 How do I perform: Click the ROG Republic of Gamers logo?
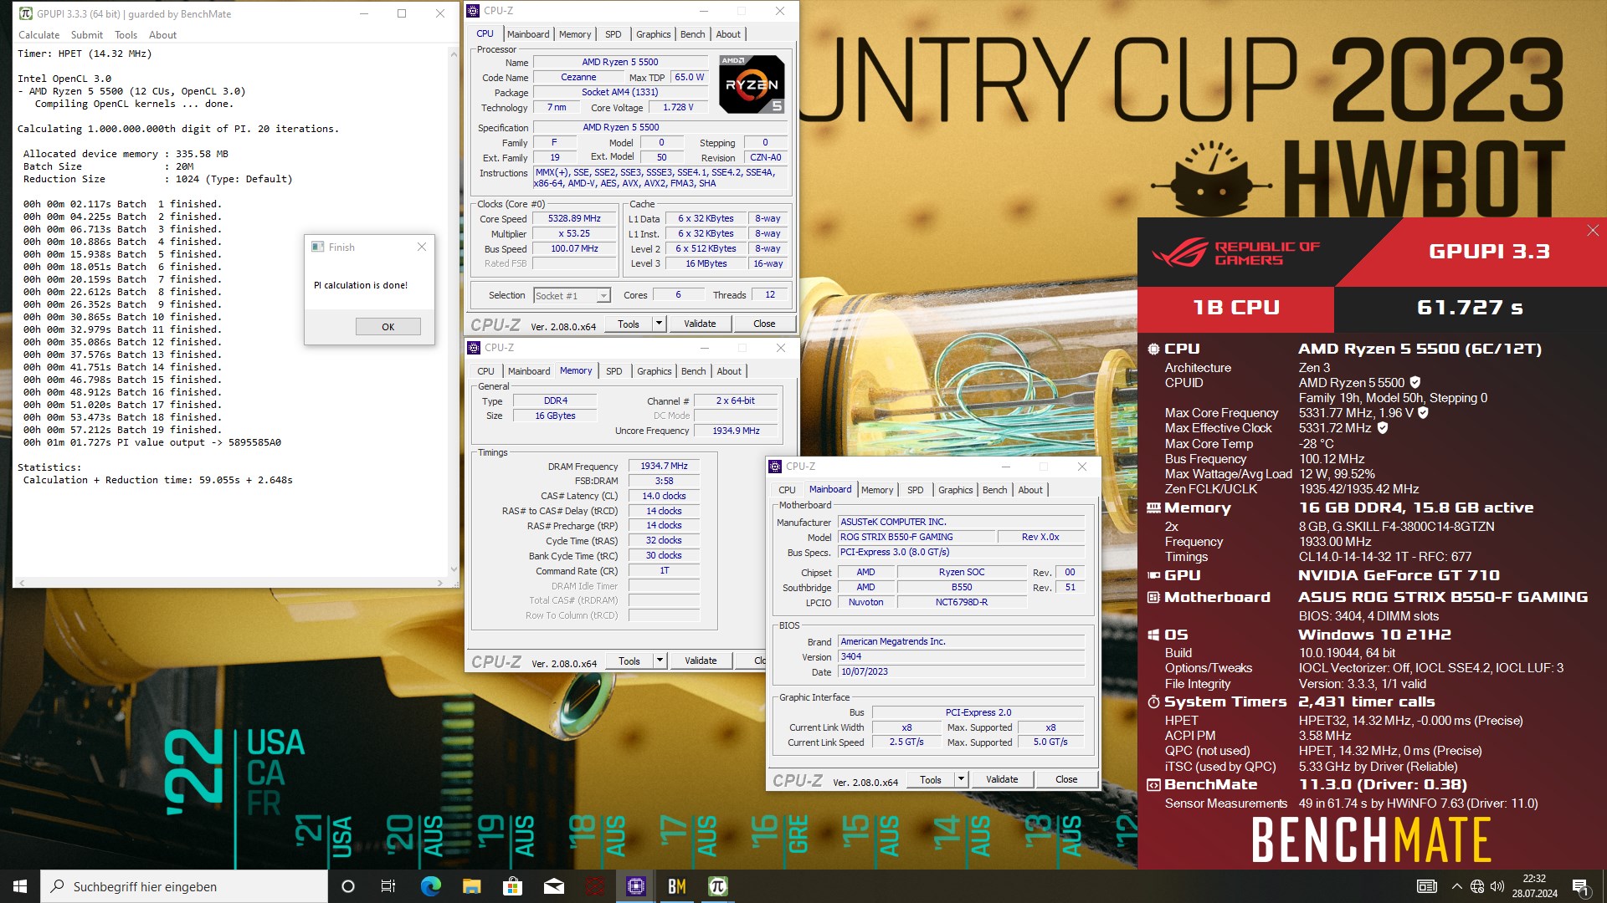point(1235,253)
